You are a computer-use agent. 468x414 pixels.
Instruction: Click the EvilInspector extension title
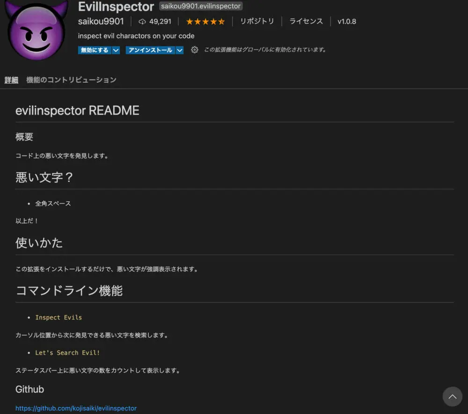point(116,7)
